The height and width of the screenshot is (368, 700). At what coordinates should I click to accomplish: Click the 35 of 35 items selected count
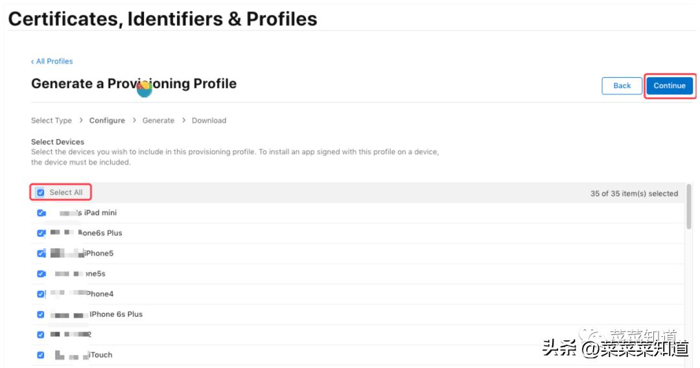(x=634, y=194)
